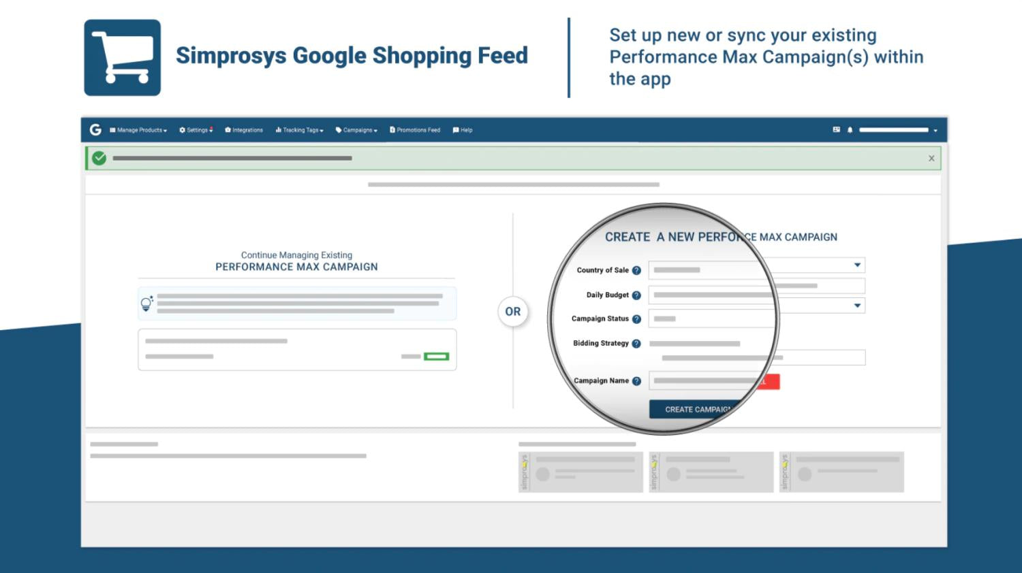The height and width of the screenshot is (573, 1022).
Task: Click the Campaign Name help icon
Action: click(636, 381)
